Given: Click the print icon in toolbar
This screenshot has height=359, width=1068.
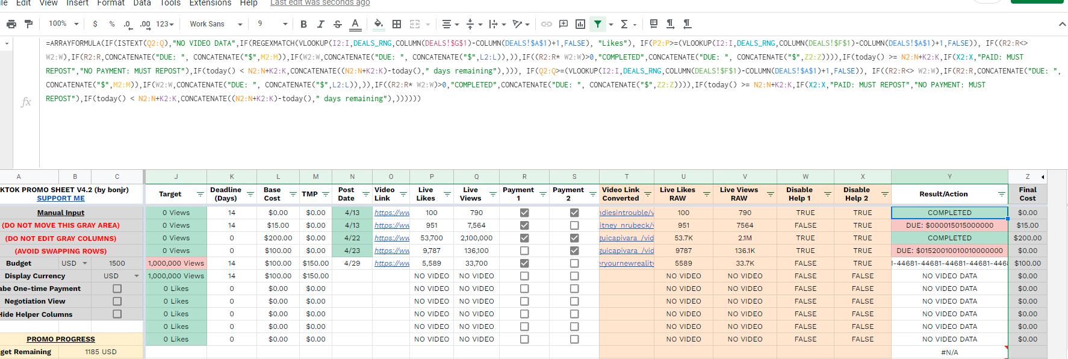Looking at the screenshot, I should [11, 24].
